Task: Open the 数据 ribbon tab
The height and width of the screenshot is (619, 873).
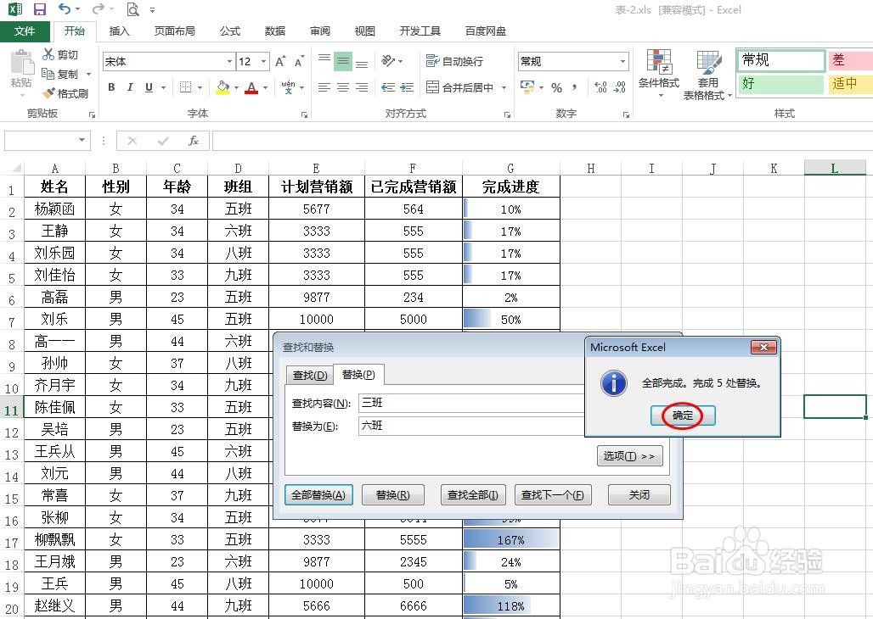Action: pos(273,31)
